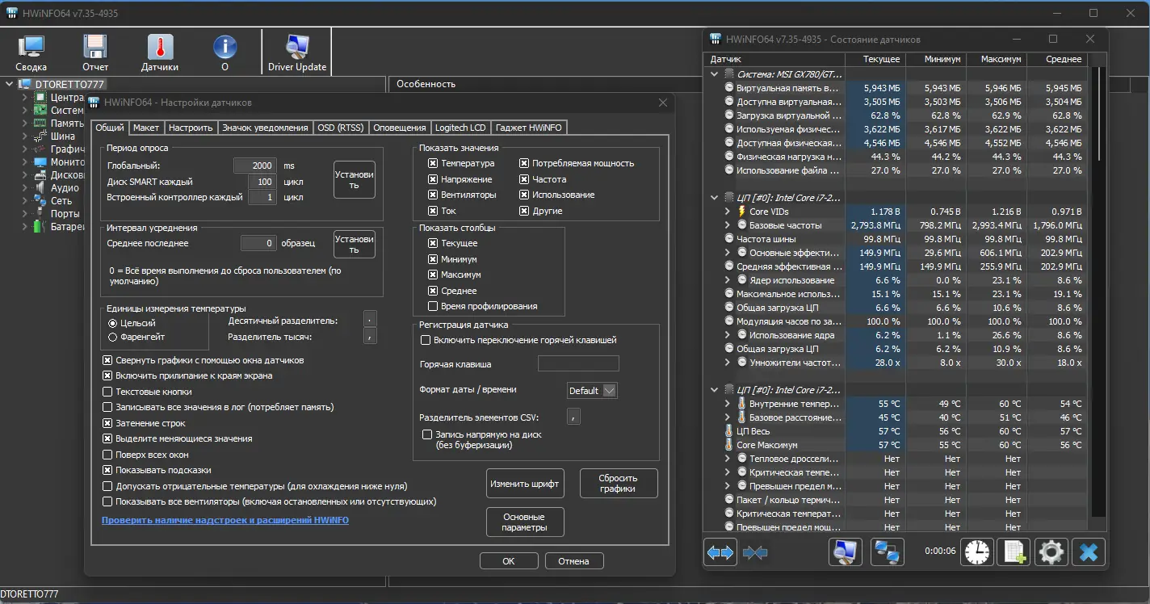Toggle the Затенение строк checkbox
The width and height of the screenshot is (1150, 604).
click(107, 423)
